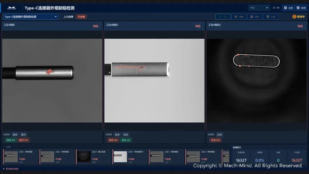Expand the 中文 language dropdown
The image size is (309, 174).
[259, 8]
